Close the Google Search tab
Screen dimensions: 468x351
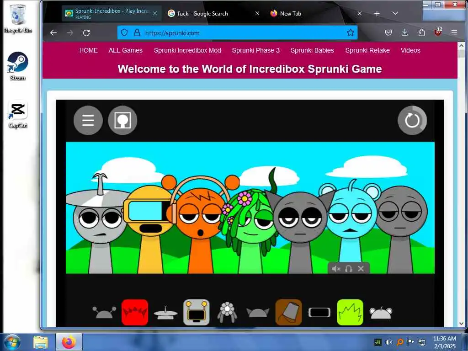tap(257, 13)
